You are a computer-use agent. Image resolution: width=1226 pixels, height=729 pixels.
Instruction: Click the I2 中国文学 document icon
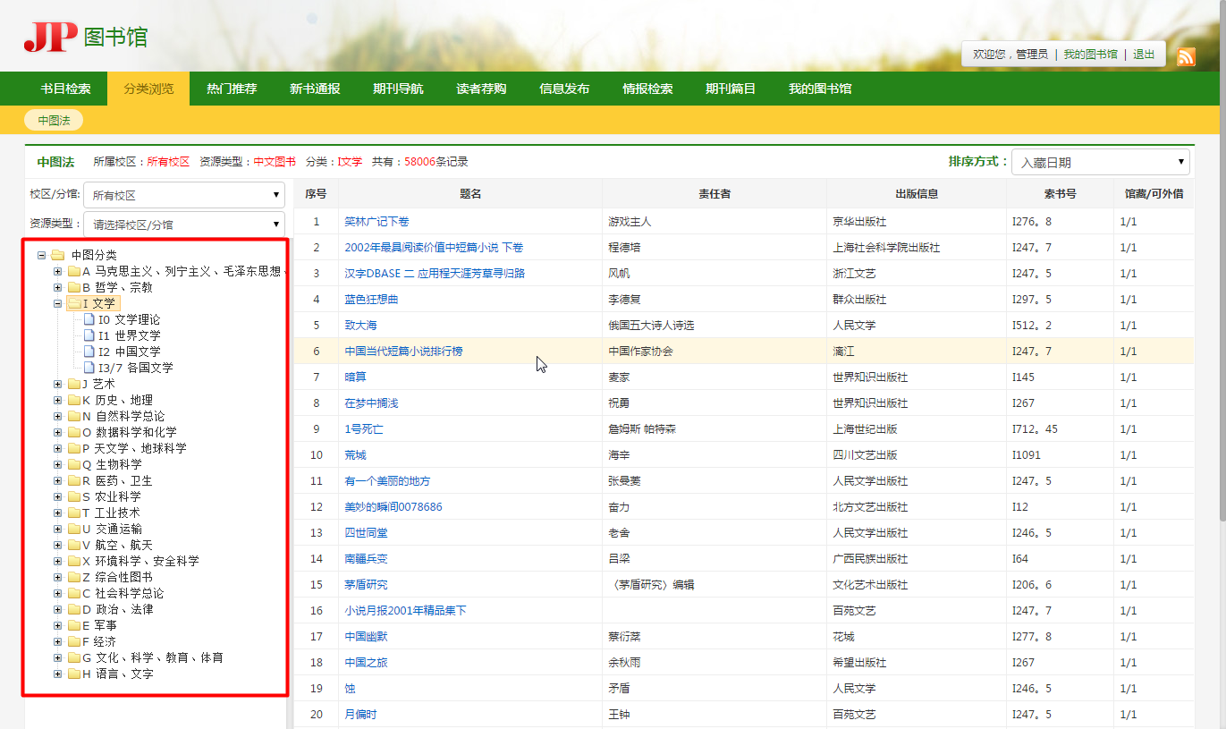[x=89, y=352]
